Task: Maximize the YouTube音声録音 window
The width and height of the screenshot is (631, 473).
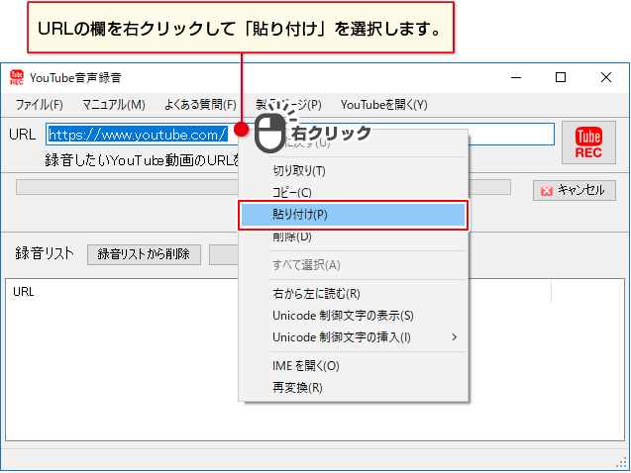Action: (x=561, y=77)
